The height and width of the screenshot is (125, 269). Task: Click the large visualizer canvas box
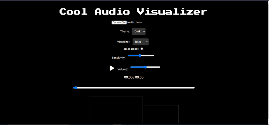tap(116, 109)
